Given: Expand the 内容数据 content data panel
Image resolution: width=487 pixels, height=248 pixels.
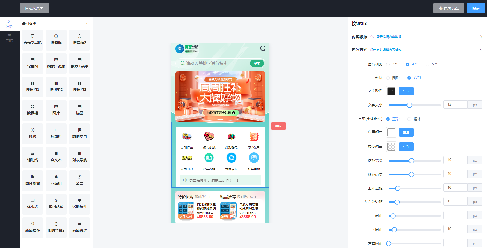Looking at the screenshot, I should (481, 37).
